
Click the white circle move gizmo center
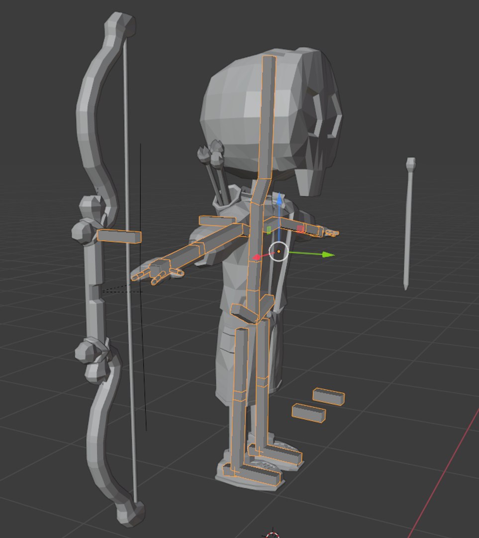279,252
